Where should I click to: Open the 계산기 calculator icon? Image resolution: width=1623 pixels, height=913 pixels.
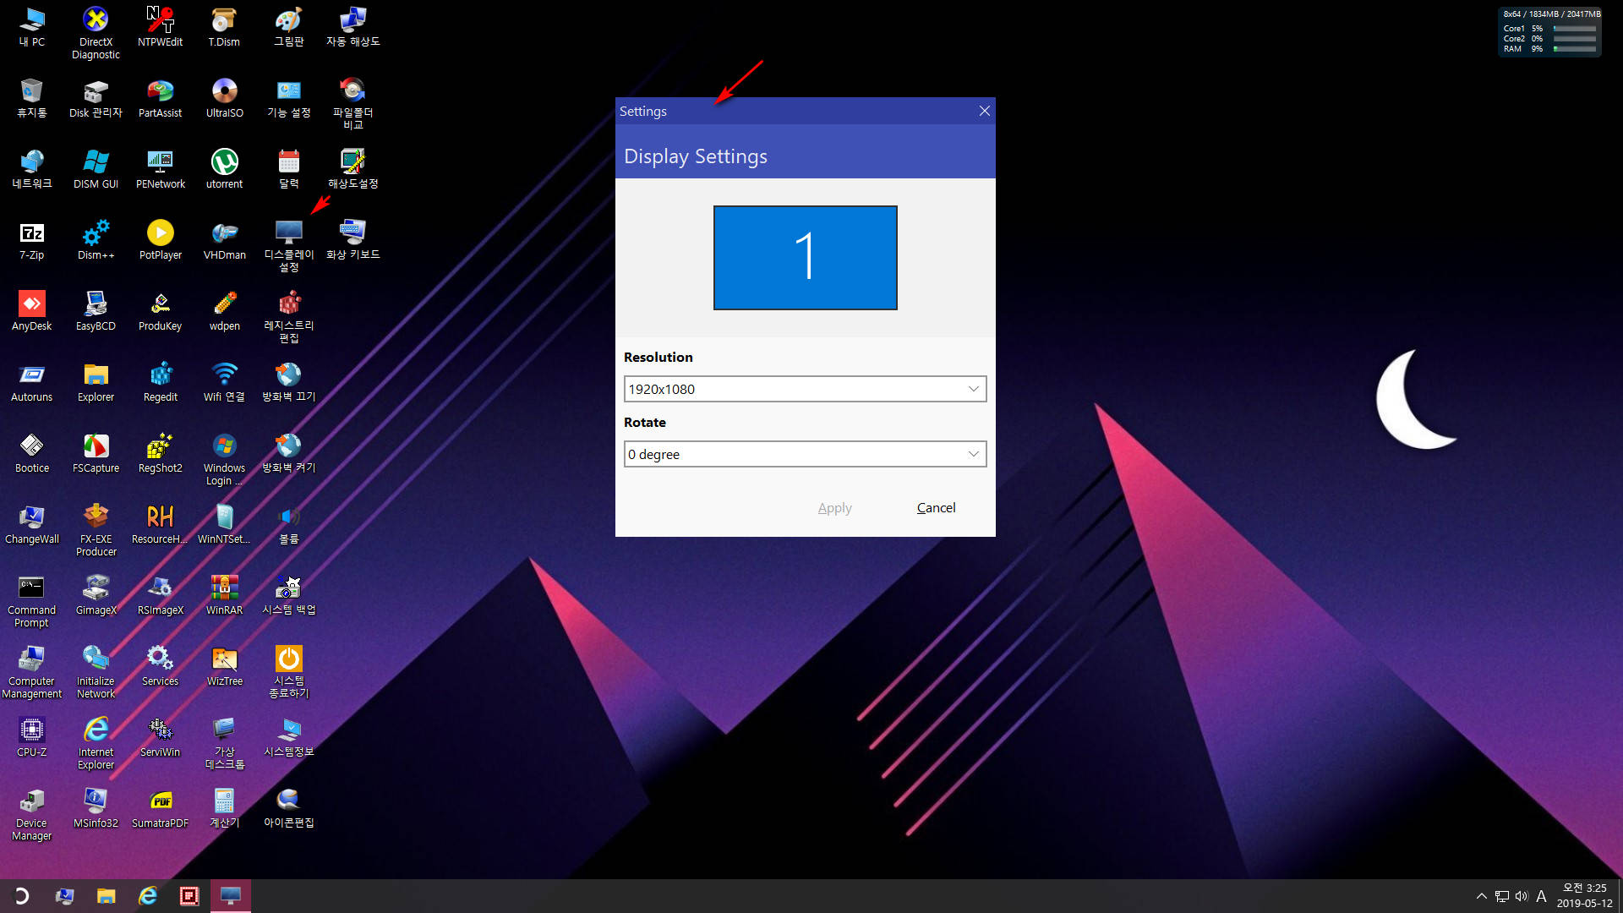coord(224,807)
